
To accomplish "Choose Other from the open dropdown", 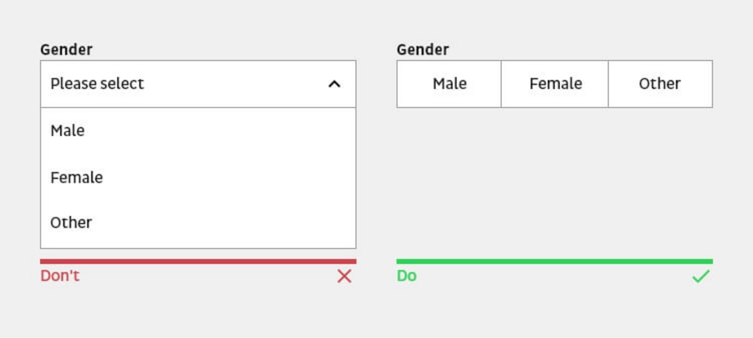I will (72, 222).
